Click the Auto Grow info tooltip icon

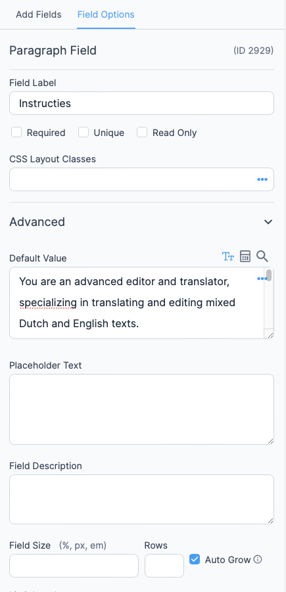258,560
